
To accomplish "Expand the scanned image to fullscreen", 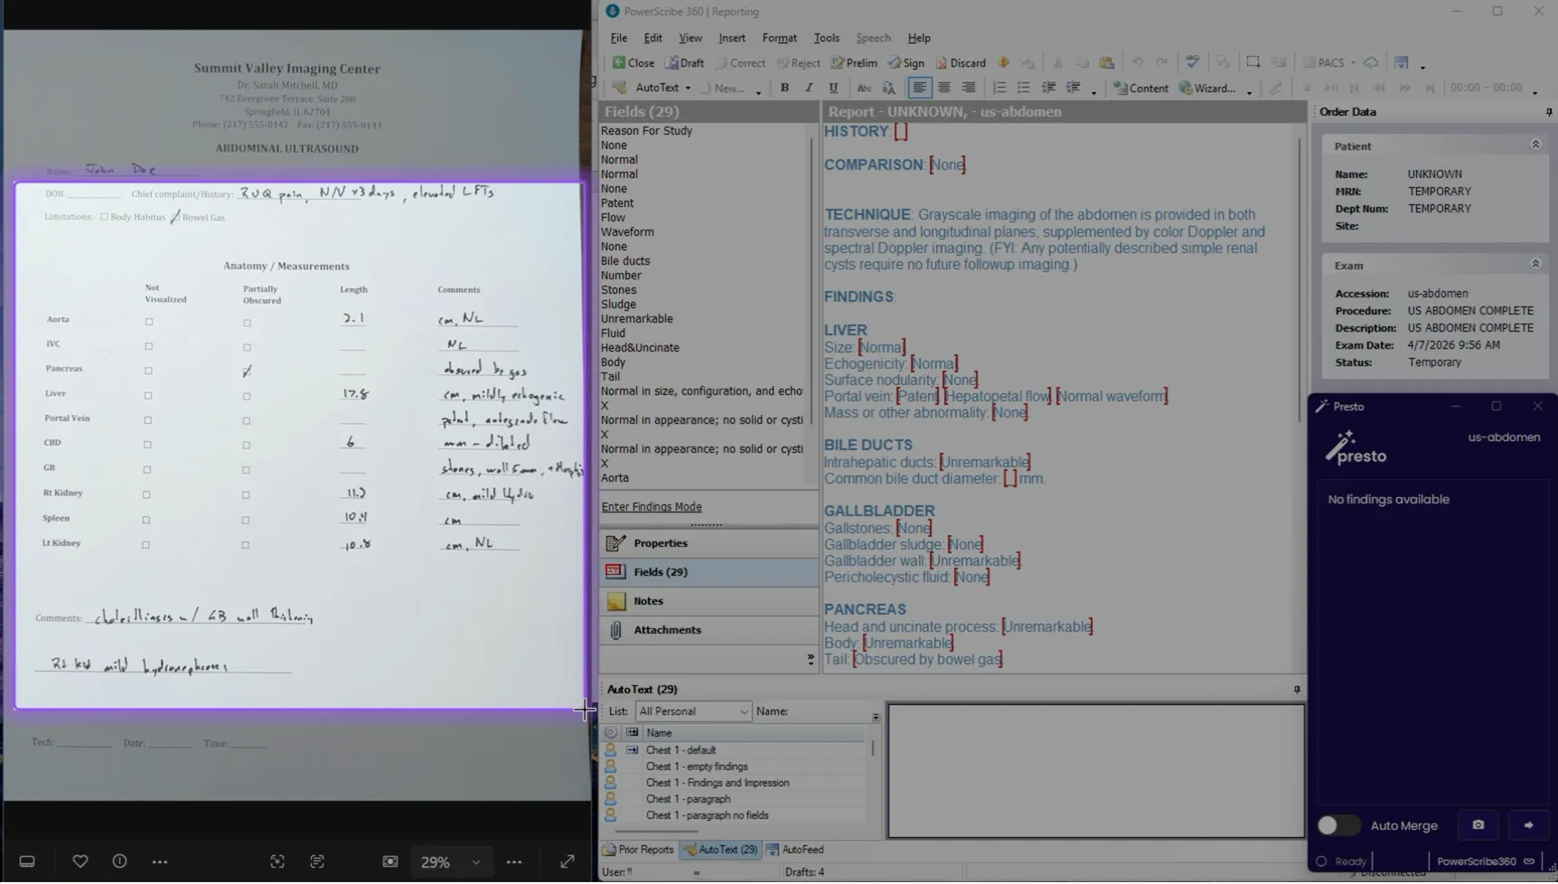I will (x=567, y=860).
